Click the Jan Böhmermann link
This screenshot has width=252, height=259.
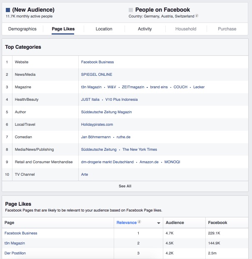[96, 137]
